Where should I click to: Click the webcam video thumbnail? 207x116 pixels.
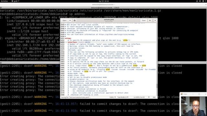[x=194, y=106]
